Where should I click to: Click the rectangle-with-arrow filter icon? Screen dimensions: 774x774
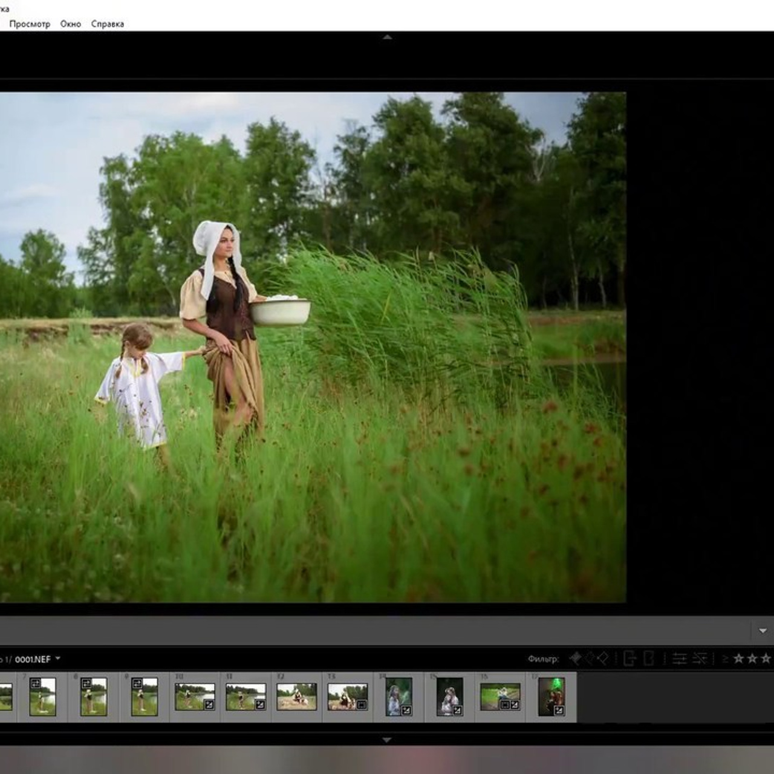pos(629,659)
